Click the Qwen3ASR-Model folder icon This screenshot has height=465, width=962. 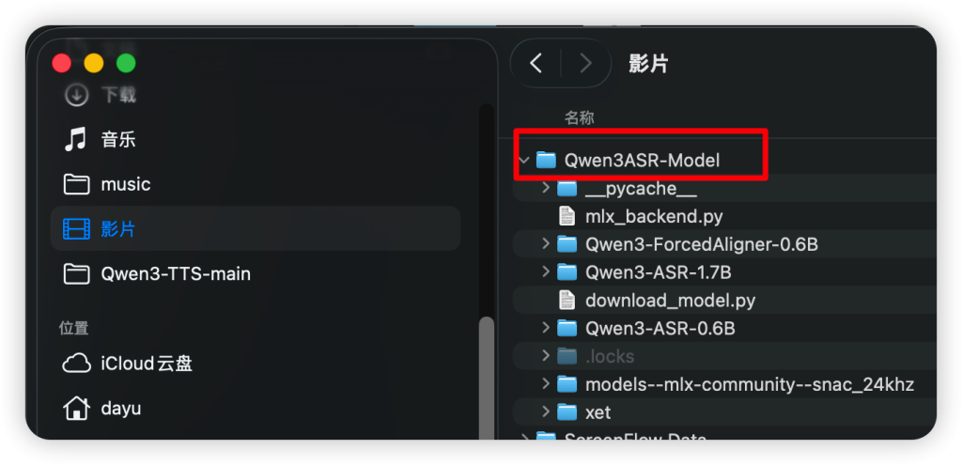(546, 161)
